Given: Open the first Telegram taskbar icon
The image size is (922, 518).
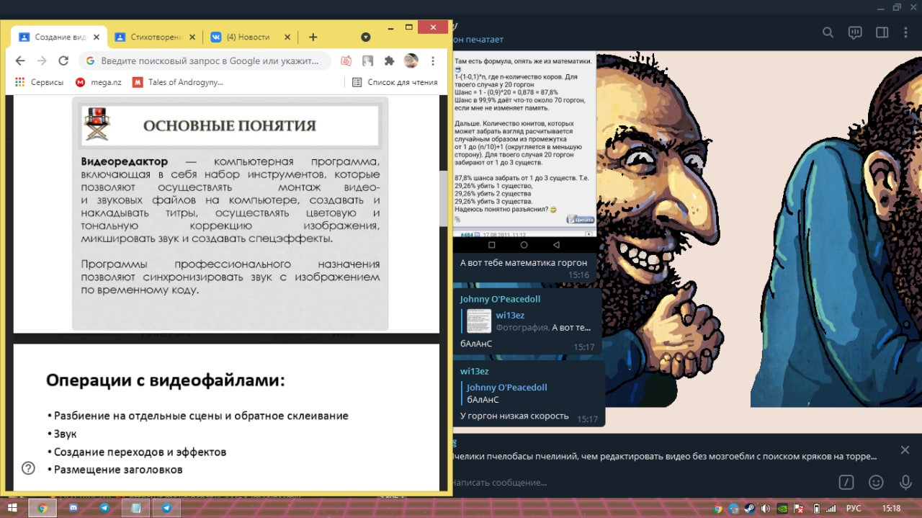Looking at the screenshot, I should click(104, 508).
